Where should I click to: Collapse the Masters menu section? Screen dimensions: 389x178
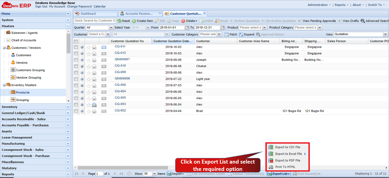point(68,26)
